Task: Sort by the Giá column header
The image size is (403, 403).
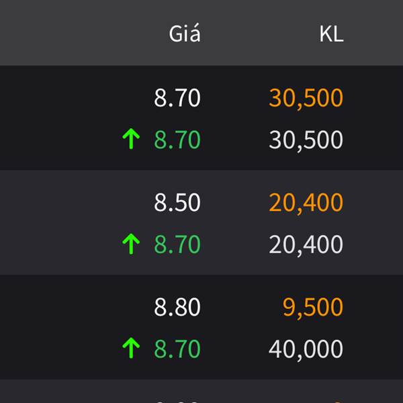Action: tap(185, 34)
